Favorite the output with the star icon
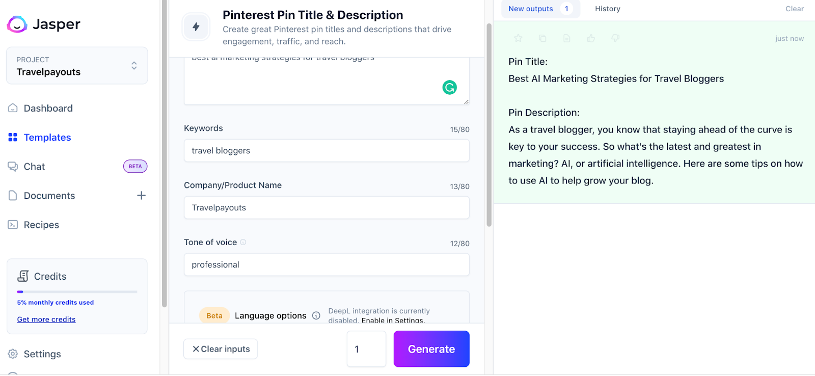The image size is (815, 376). (518, 38)
